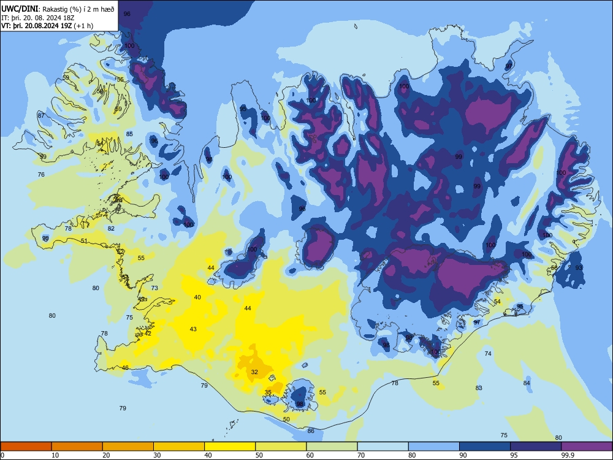Click the legend tick label 30
Image resolution: width=613 pixels, height=460 pixels.
click(157, 455)
